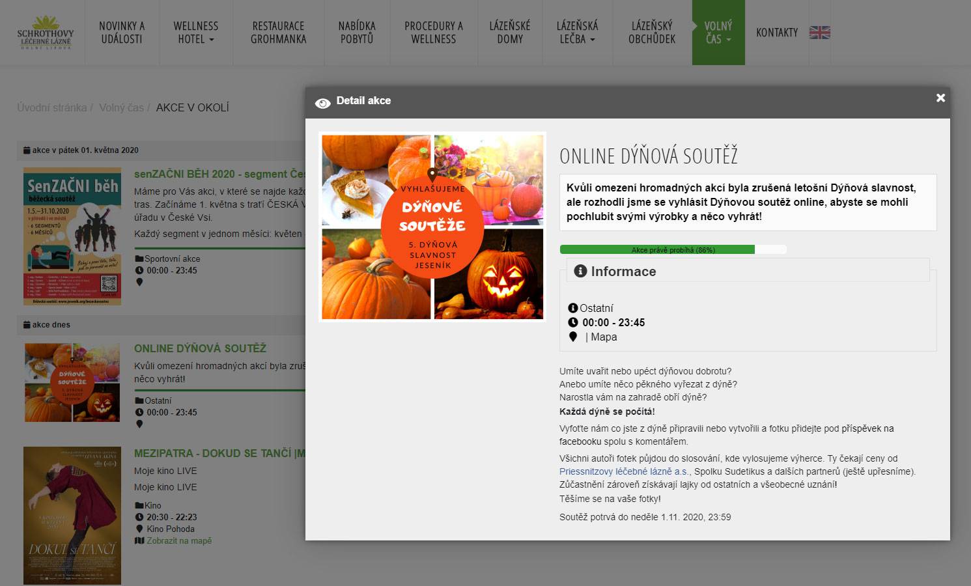Click the clock icon in the Informace panel

click(x=573, y=322)
